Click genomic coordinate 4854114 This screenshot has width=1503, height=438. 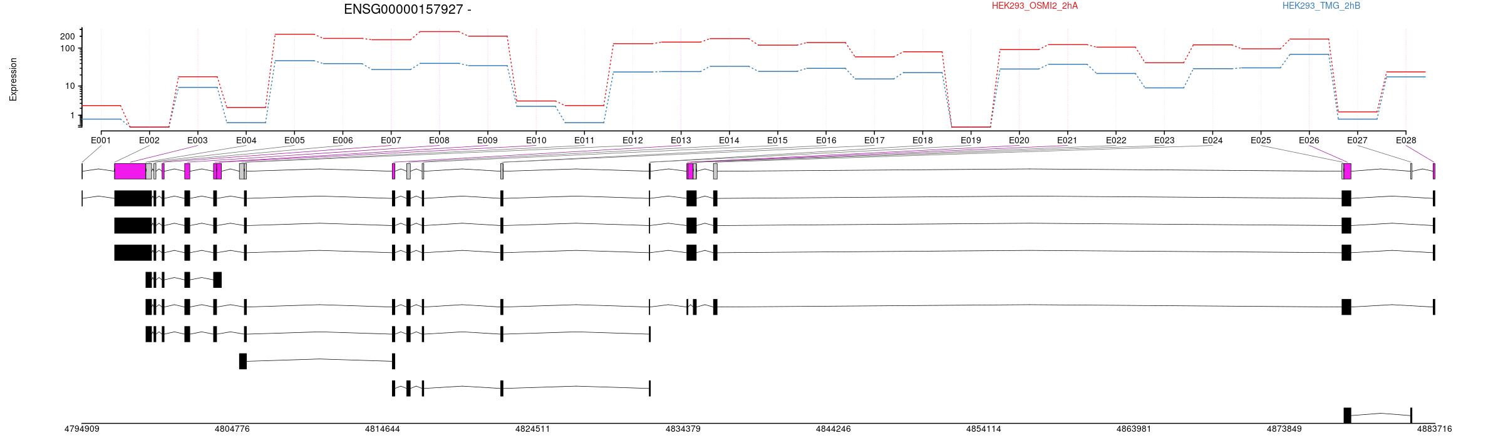(984, 429)
